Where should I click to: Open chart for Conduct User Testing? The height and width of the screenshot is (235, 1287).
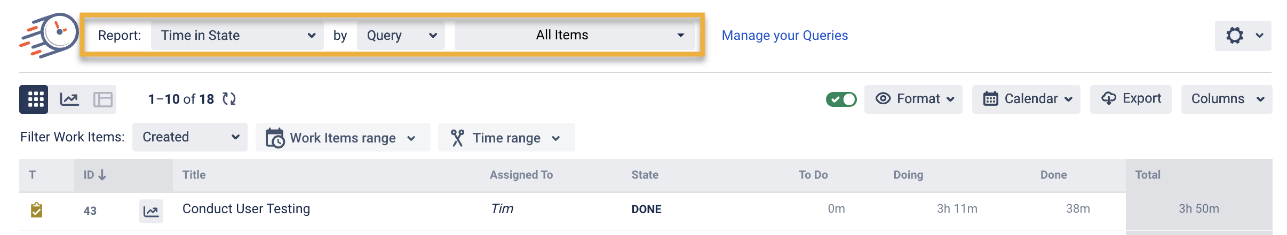[x=151, y=211]
